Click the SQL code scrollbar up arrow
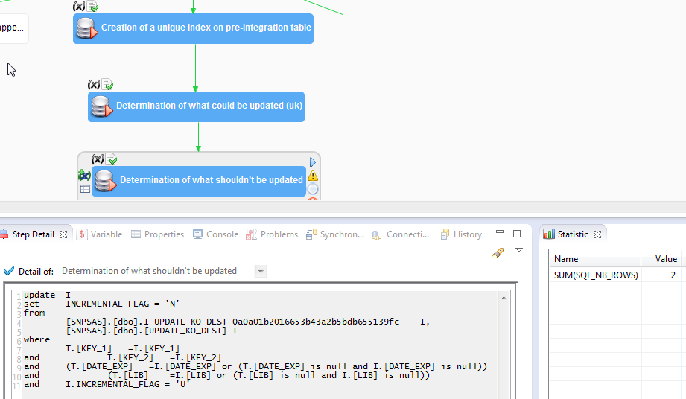686x399 pixels. [504, 298]
